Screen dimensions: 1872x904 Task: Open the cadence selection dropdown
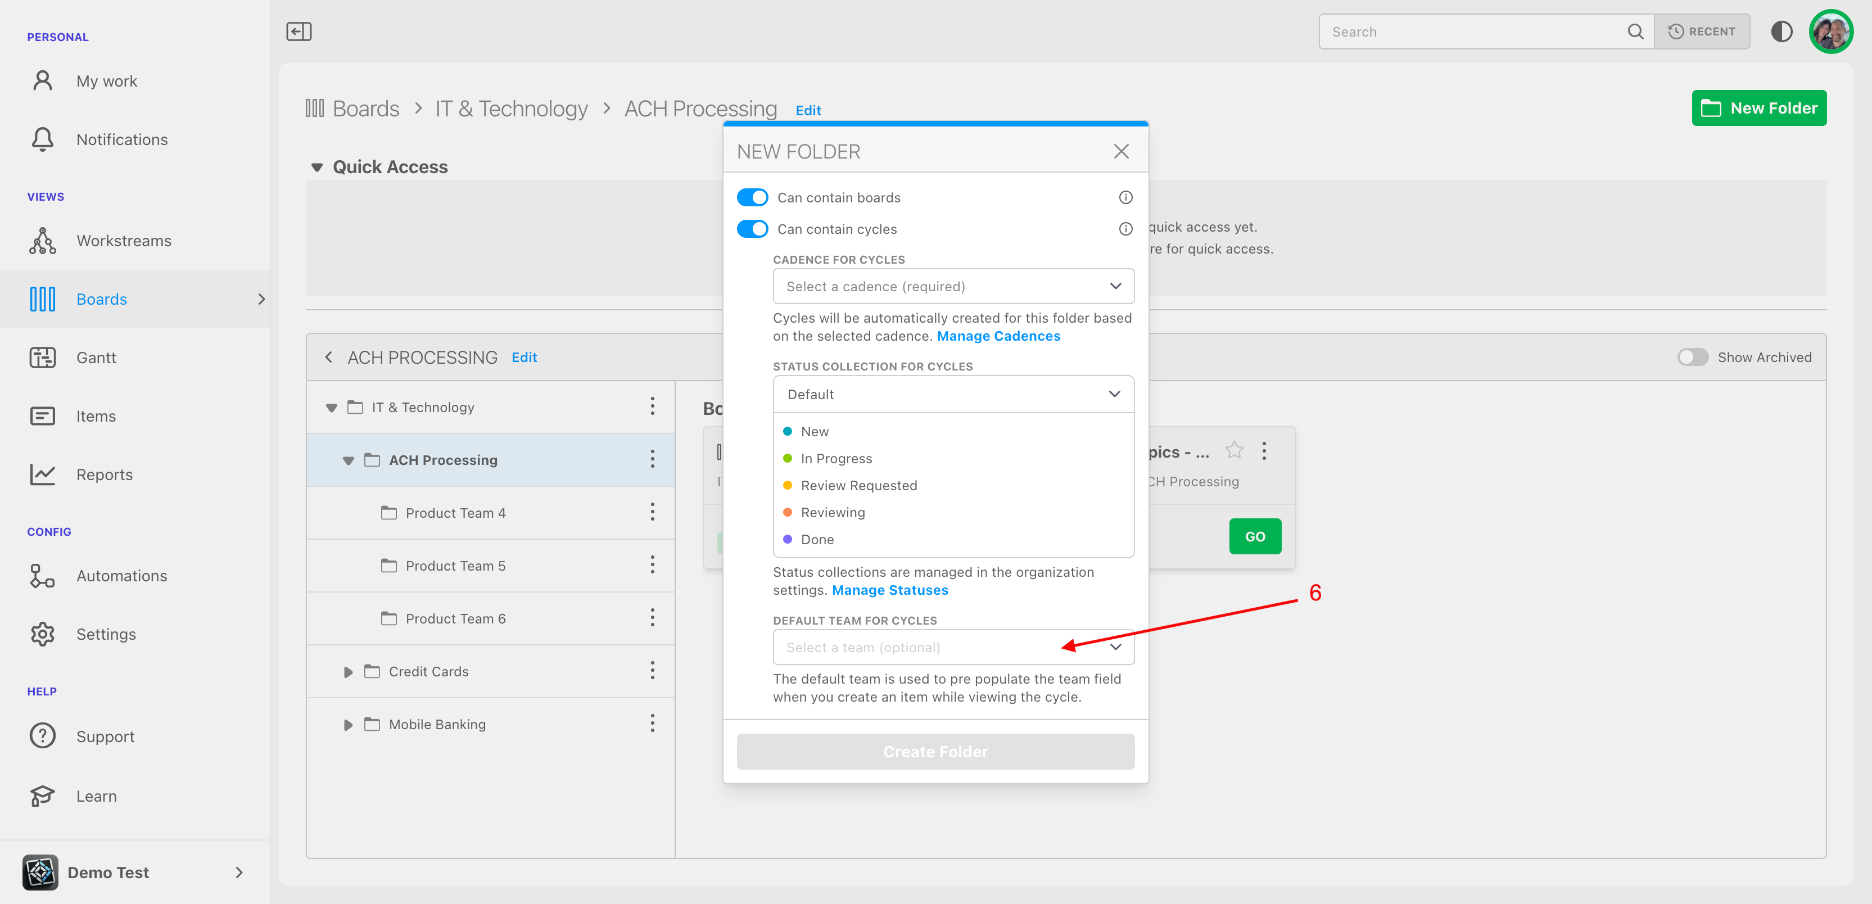tap(953, 286)
